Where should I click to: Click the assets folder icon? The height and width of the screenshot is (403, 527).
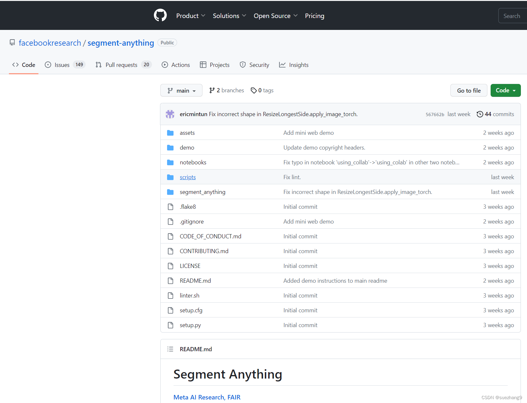click(x=170, y=133)
